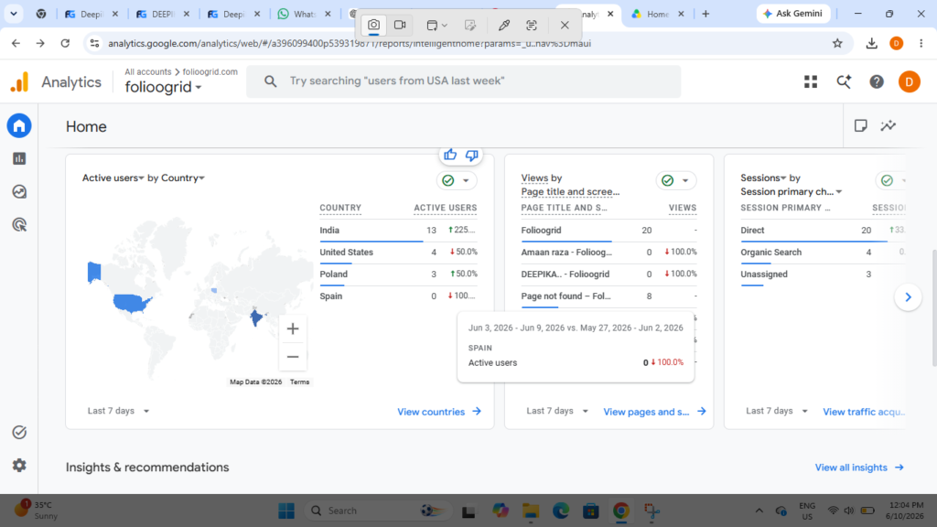Open Admin gear settings icon
The width and height of the screenshot is (937, 527).
click(19, 466)
